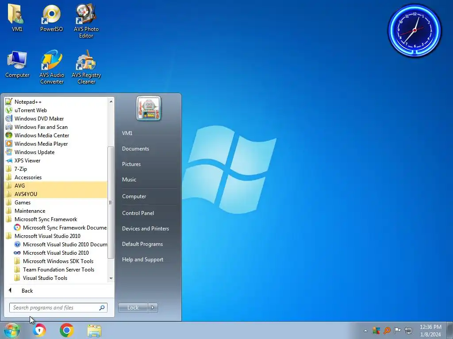The width and height of the screenshot is (453, 339).
Task: Open Default Programs
Action: (x=142, y=244)
